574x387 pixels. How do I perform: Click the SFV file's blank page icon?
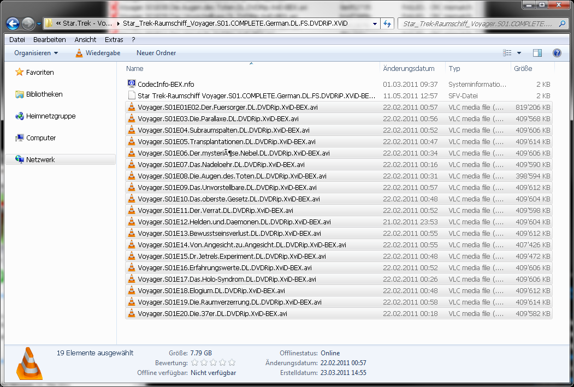(132, 96)
